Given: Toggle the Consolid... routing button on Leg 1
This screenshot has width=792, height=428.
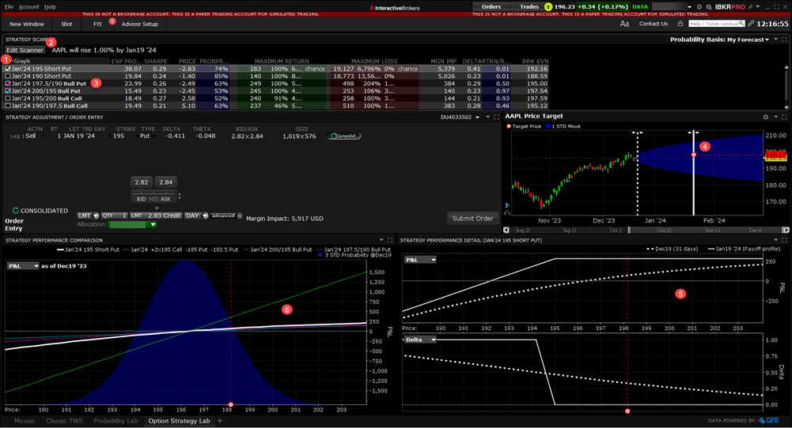Looking at the screenshot, I should [x=344, y=136].
